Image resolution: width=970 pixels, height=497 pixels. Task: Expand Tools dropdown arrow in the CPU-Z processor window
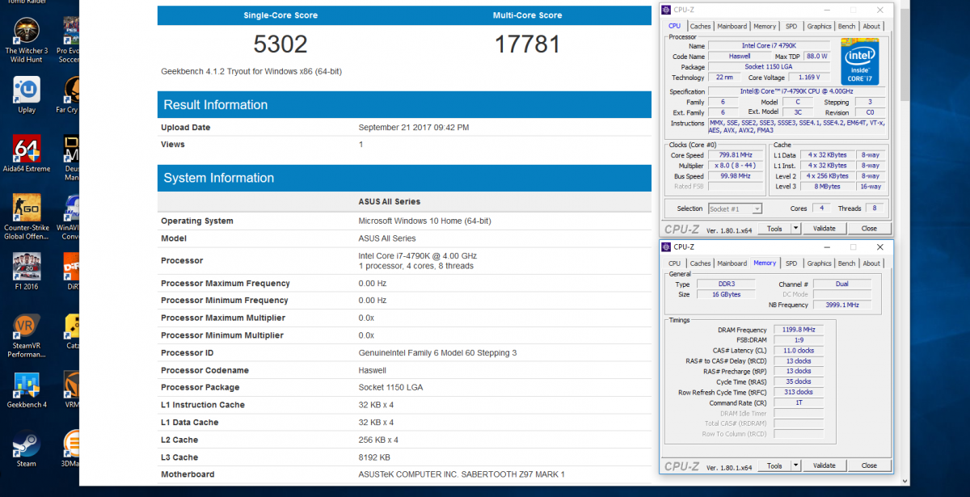[795, 229]
